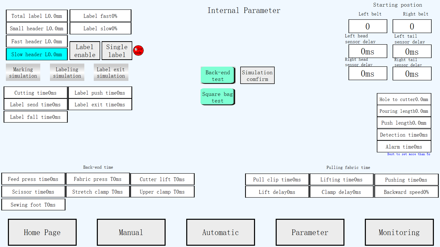The height and width of the screenshot is (247, 440).
Task: Edit Cutter lift T field
Action: 162,179
